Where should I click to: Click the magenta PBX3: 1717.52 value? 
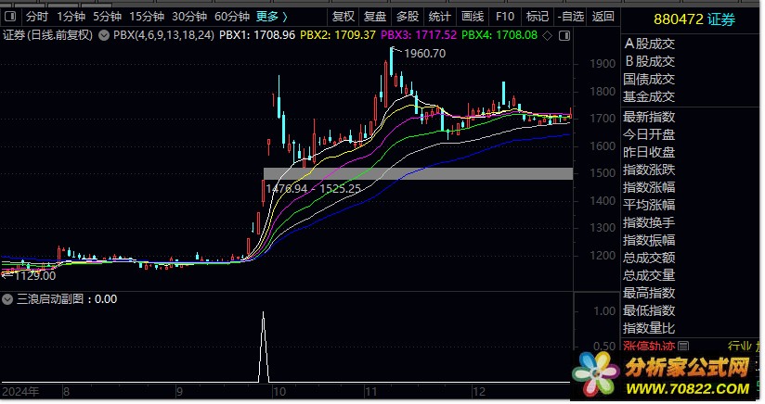coord(419,35)
